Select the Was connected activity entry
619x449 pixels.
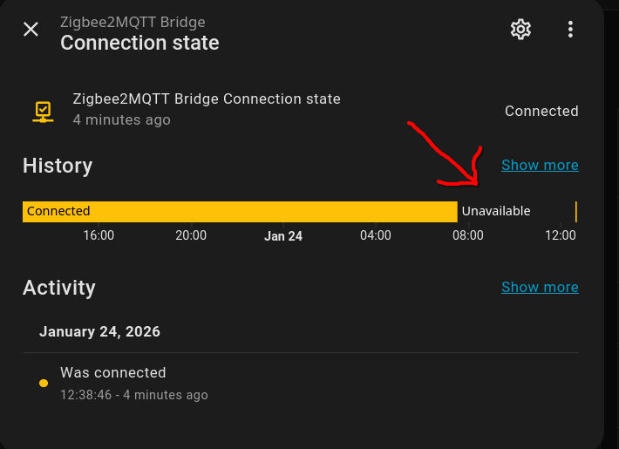click(112, 372)
